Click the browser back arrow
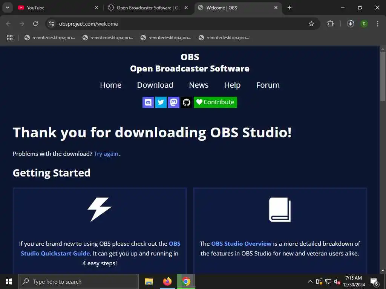Image resolution: width=386 pixels, height=289 pixels. pos(8,24)
